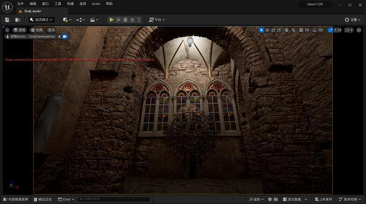Viewport: 366px width, 204px height.
Task: Open the 平台 platforms dropdown
Action: (157, 20)
